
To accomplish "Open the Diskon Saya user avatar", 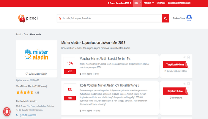I will point(189,18).
